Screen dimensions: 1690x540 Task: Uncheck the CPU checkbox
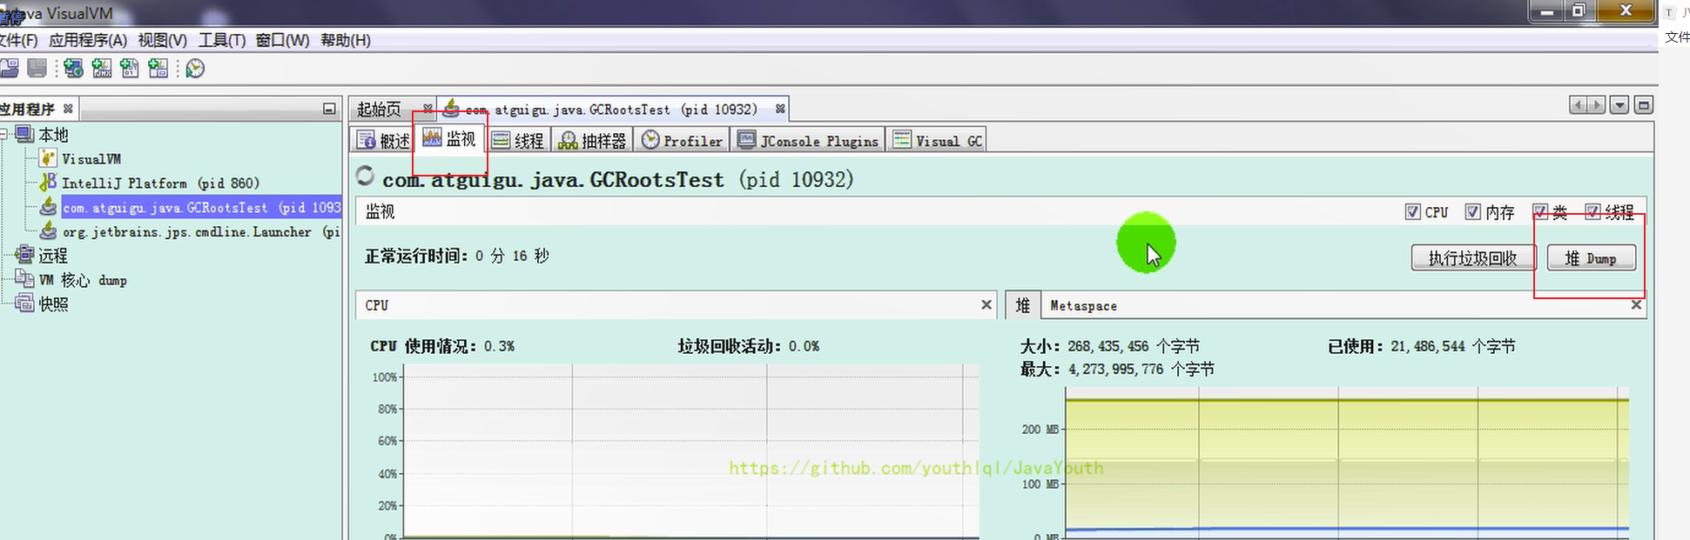1412,212
